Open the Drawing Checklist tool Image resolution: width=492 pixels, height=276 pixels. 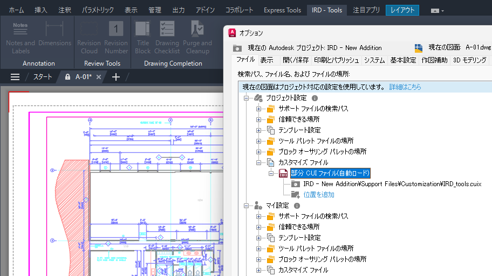(167, 38)
